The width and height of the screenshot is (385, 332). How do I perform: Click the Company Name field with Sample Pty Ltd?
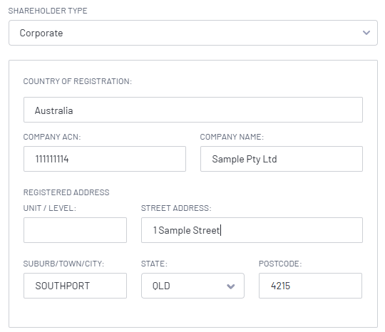click(x=282, y=159)
